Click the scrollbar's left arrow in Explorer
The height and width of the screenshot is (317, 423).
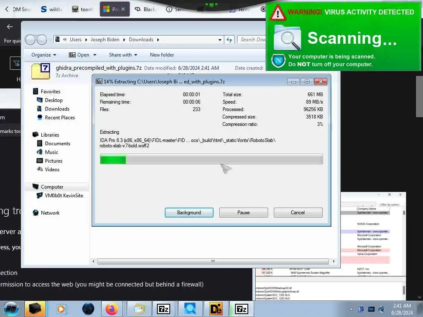click(x=94, y=261)
